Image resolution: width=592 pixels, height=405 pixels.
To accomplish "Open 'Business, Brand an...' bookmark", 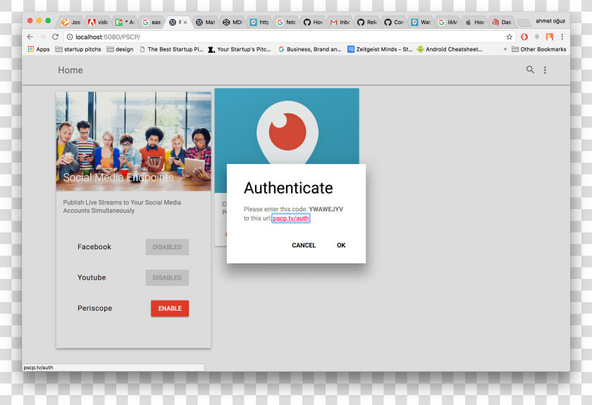I will [309, 49].
